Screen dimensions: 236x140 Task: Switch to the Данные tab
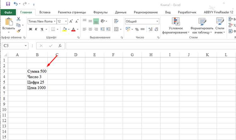point(121,12)
